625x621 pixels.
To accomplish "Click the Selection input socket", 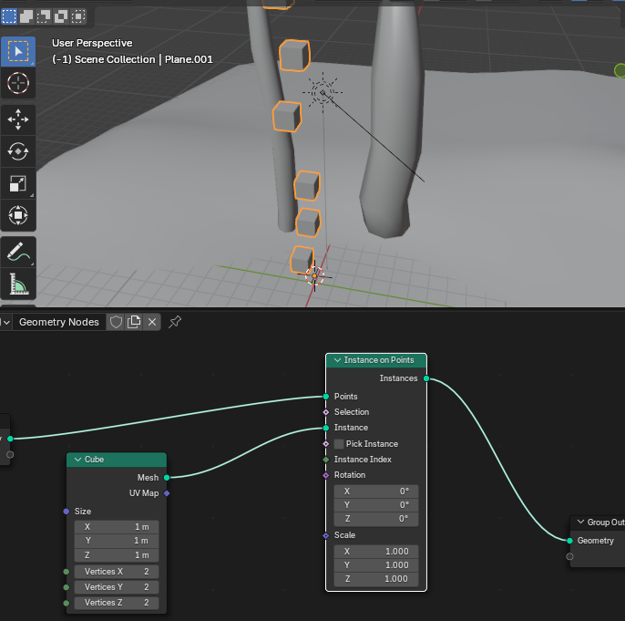I will pos(326,412).
